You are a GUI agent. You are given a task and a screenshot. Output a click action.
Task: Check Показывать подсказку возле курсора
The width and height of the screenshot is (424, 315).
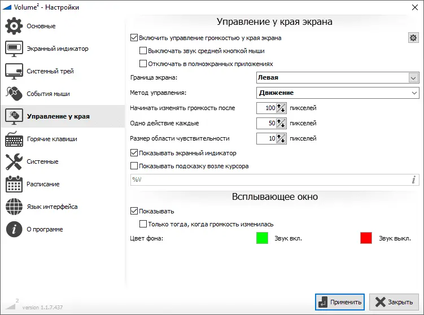click(x=134, y=166)
